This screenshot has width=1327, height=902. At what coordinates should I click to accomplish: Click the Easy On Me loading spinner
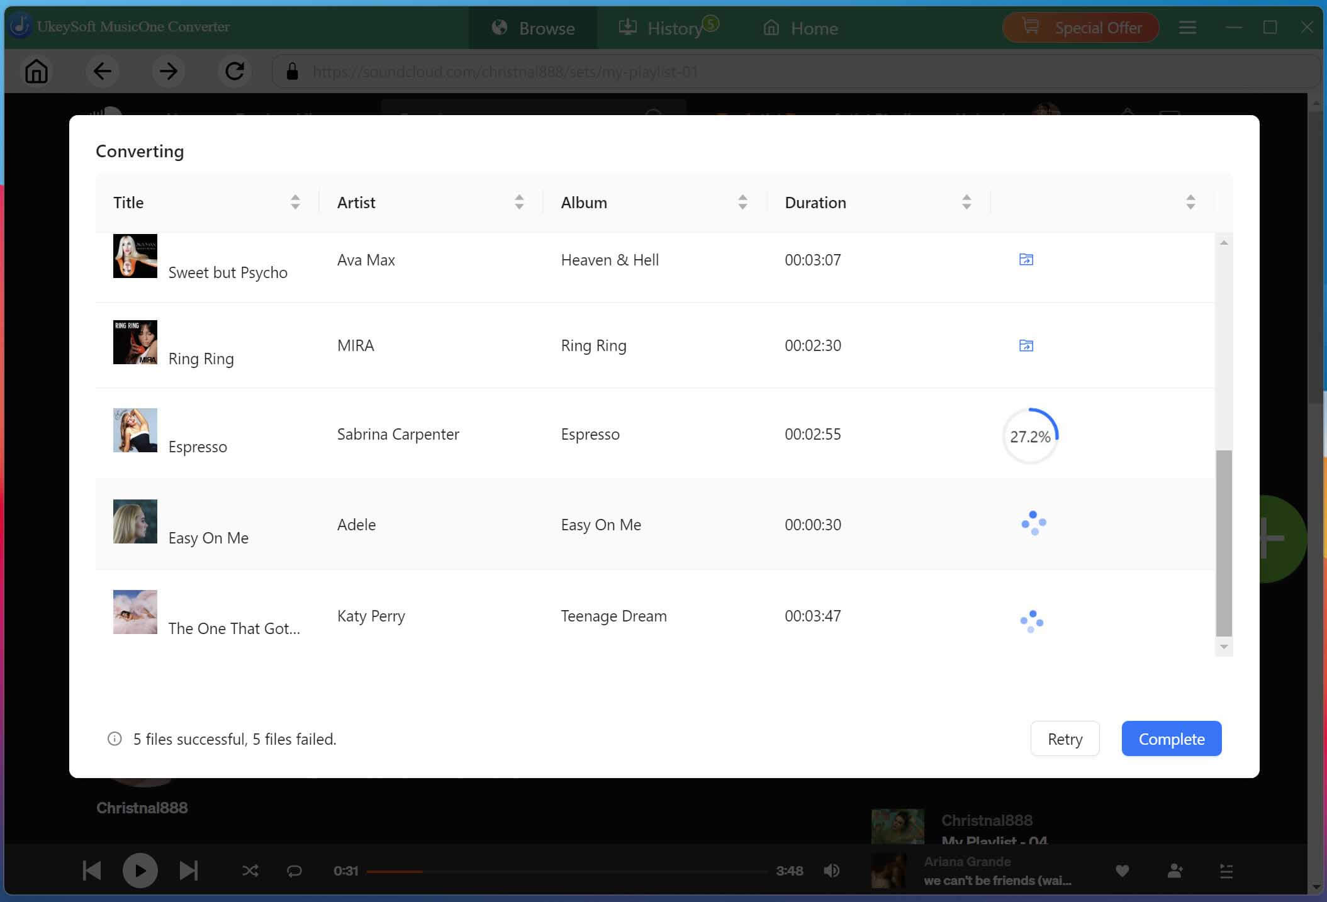[1033, 523]
